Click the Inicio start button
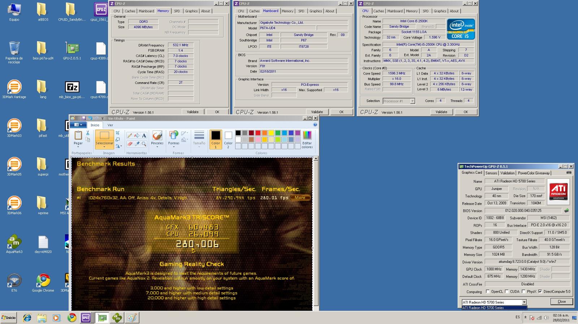The width and height of the screenshot is (578, 324). click(x=9, y=318)
